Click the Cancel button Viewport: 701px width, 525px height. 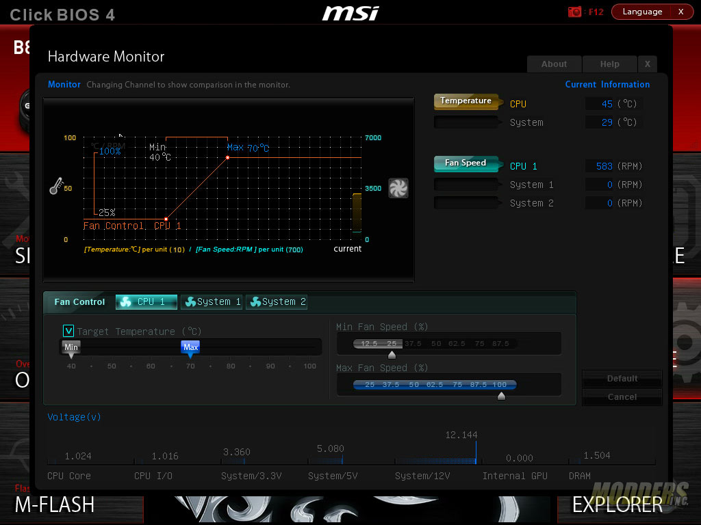pyautogui.click(x=622, y=397)
